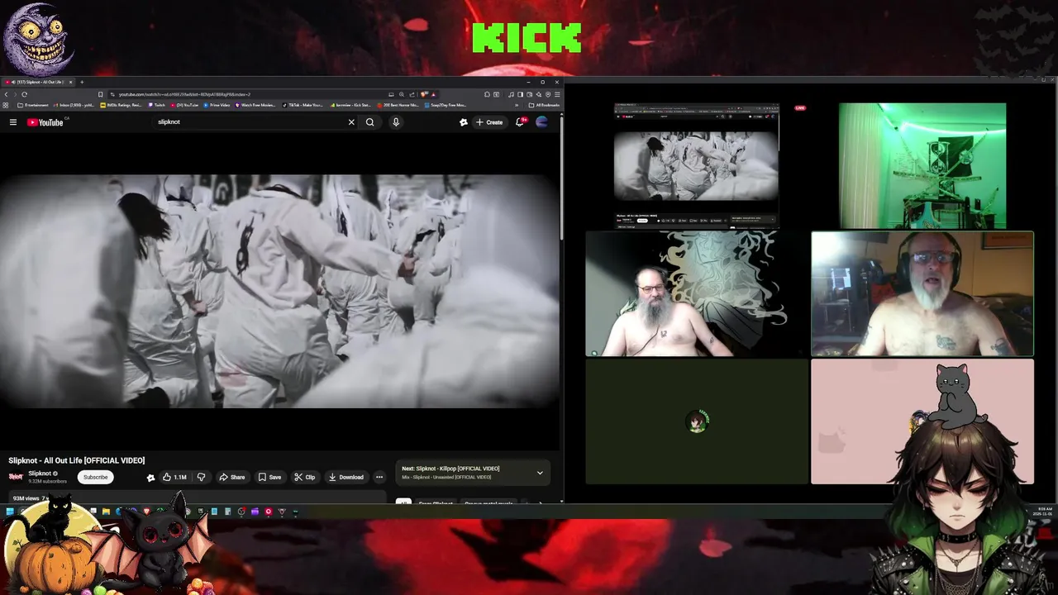Share the Slipknot video

[x=232, y=477]
